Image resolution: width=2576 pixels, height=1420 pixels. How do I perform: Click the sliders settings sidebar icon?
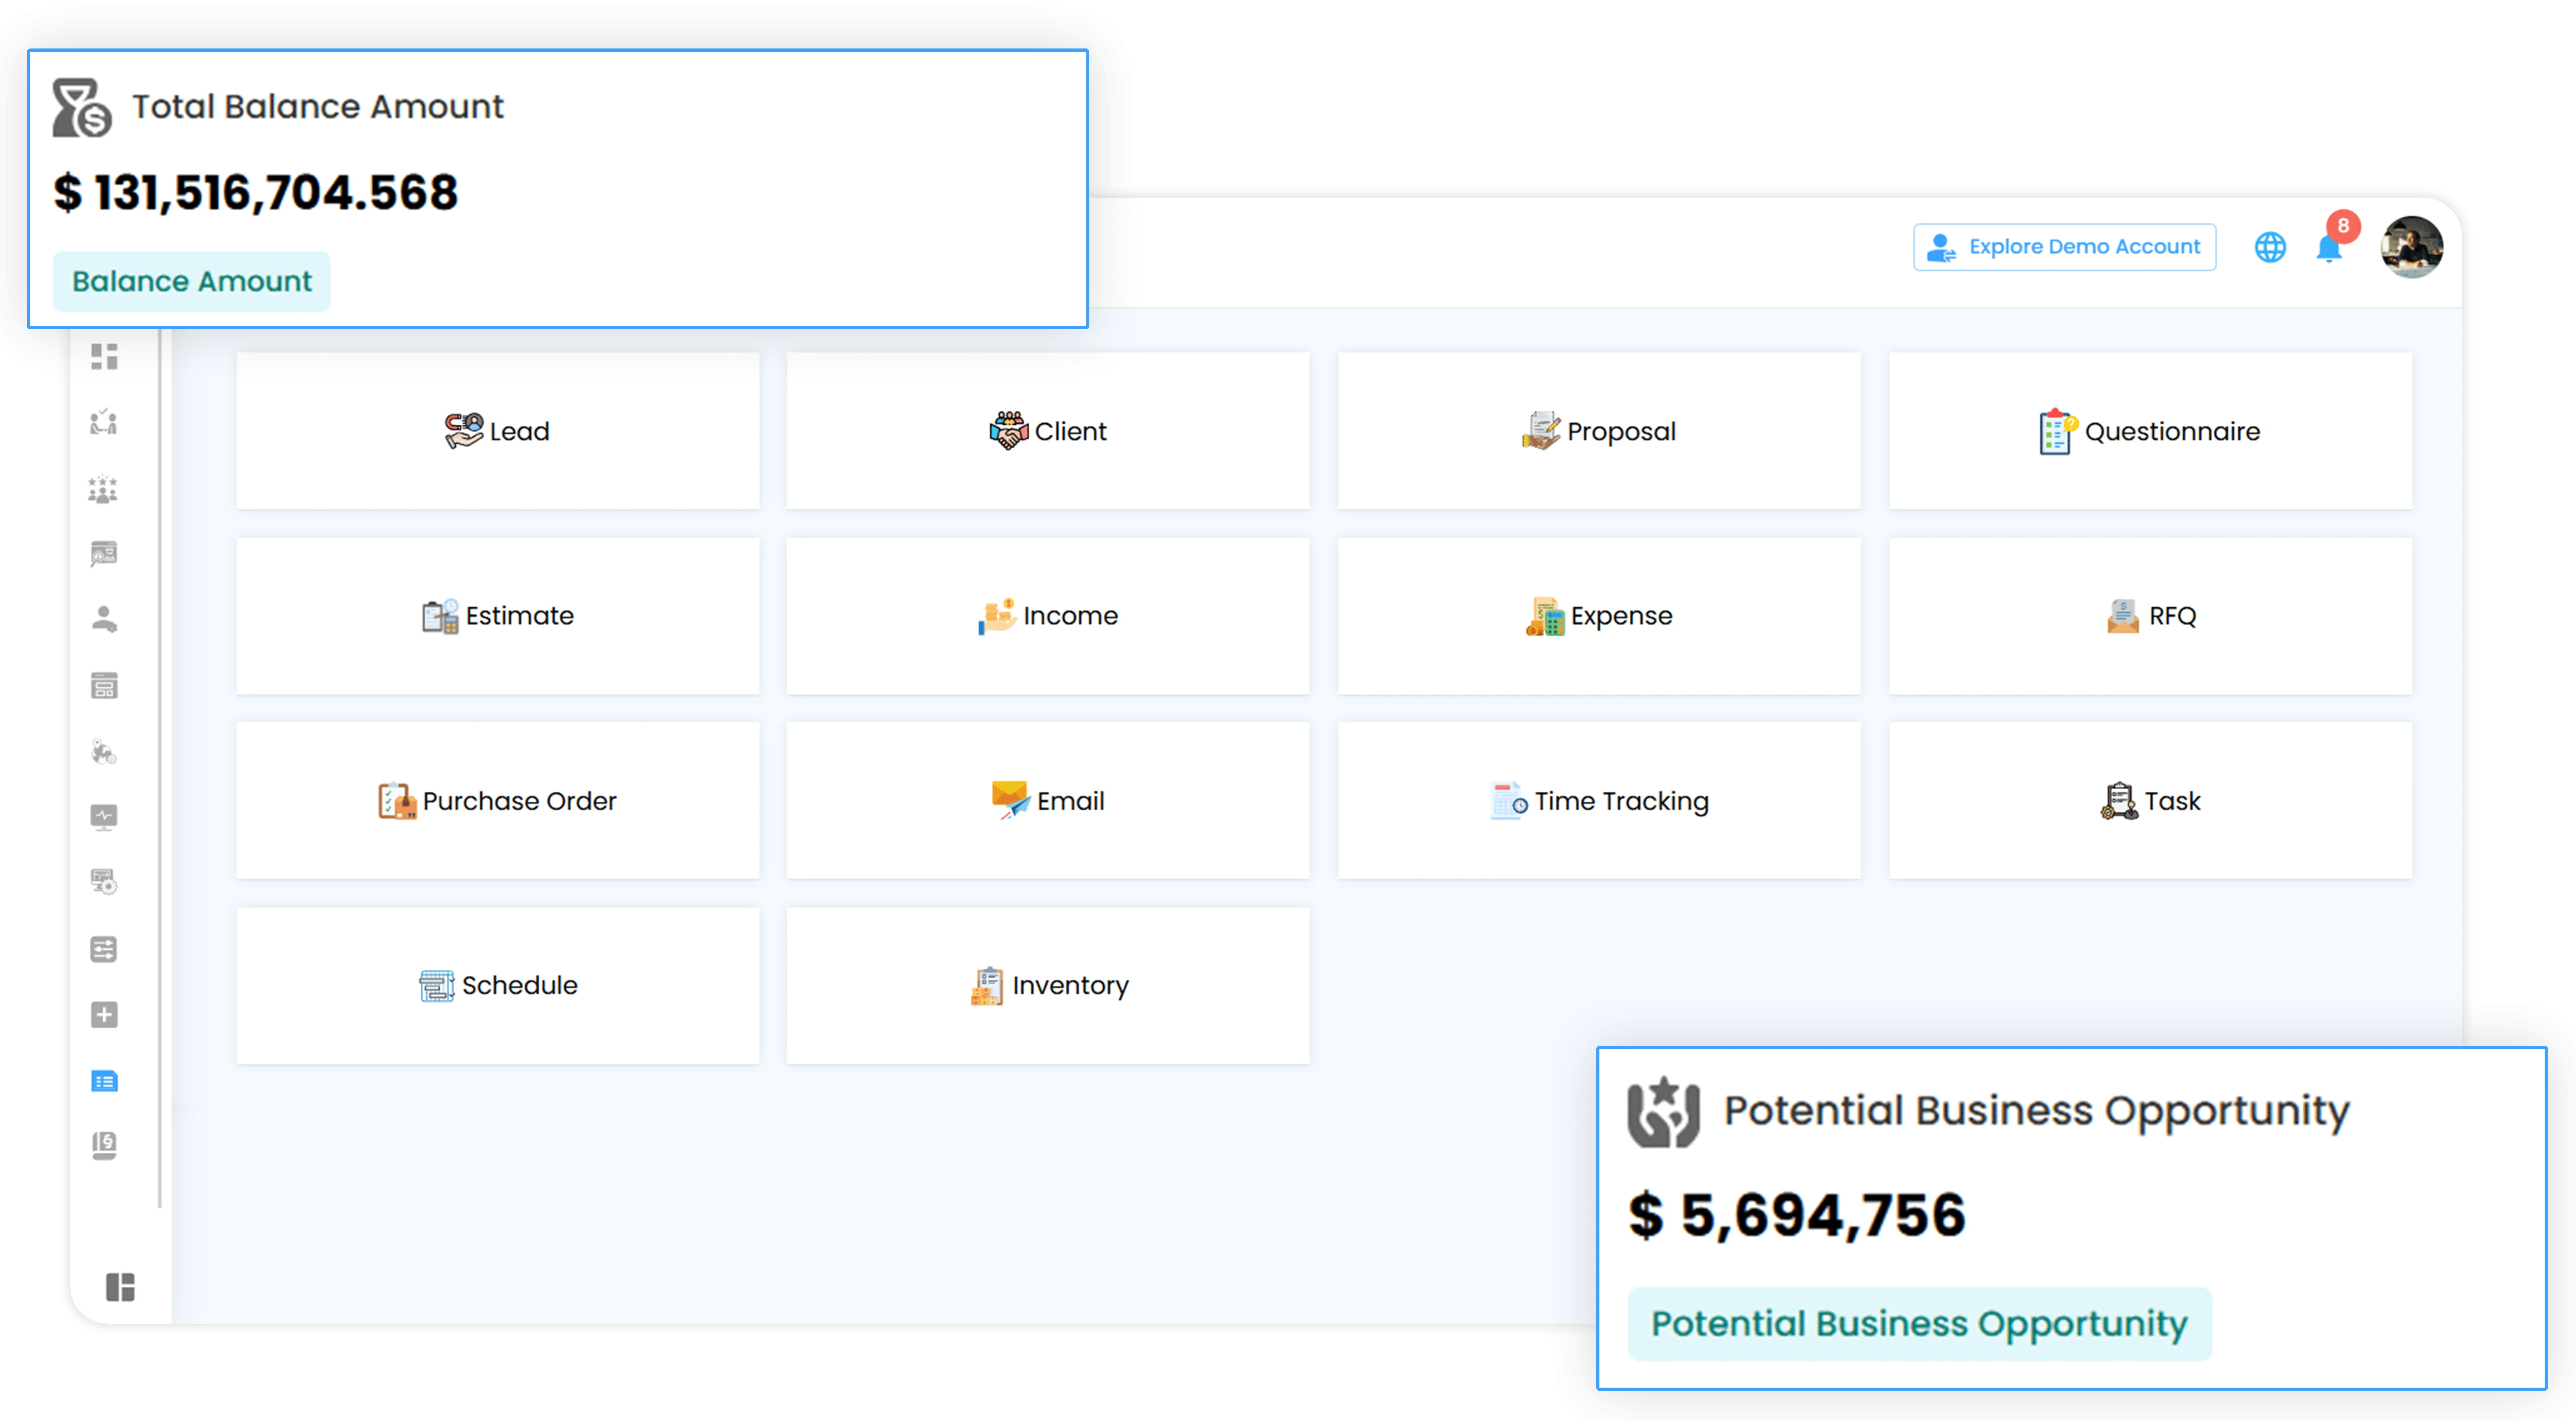click(x=104, y=949)
